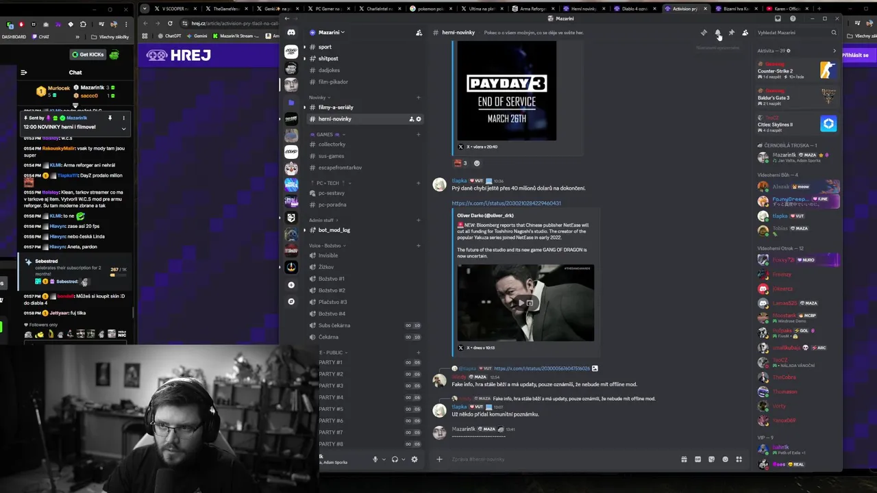The image size is (877, 493).
Task: Open Payday 3 End of Service image
Action: (506, 91)
